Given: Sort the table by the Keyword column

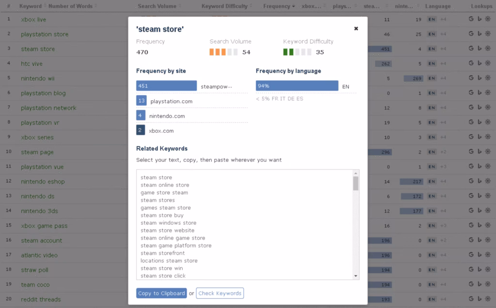Looking at the screenshot, I should (30, 6).
